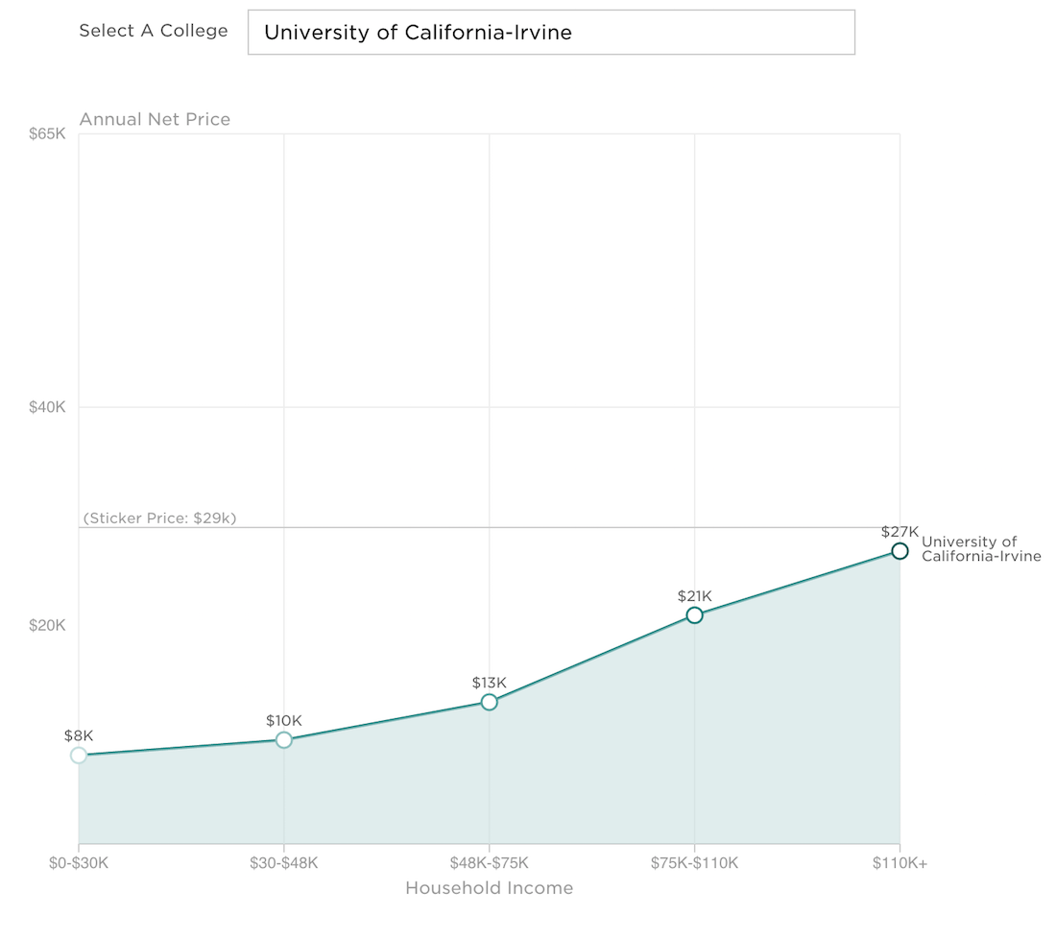Screen dimensions: 1056x939
Task: Click the '$0-$30K' income axis label
Action: coord(79,863)
